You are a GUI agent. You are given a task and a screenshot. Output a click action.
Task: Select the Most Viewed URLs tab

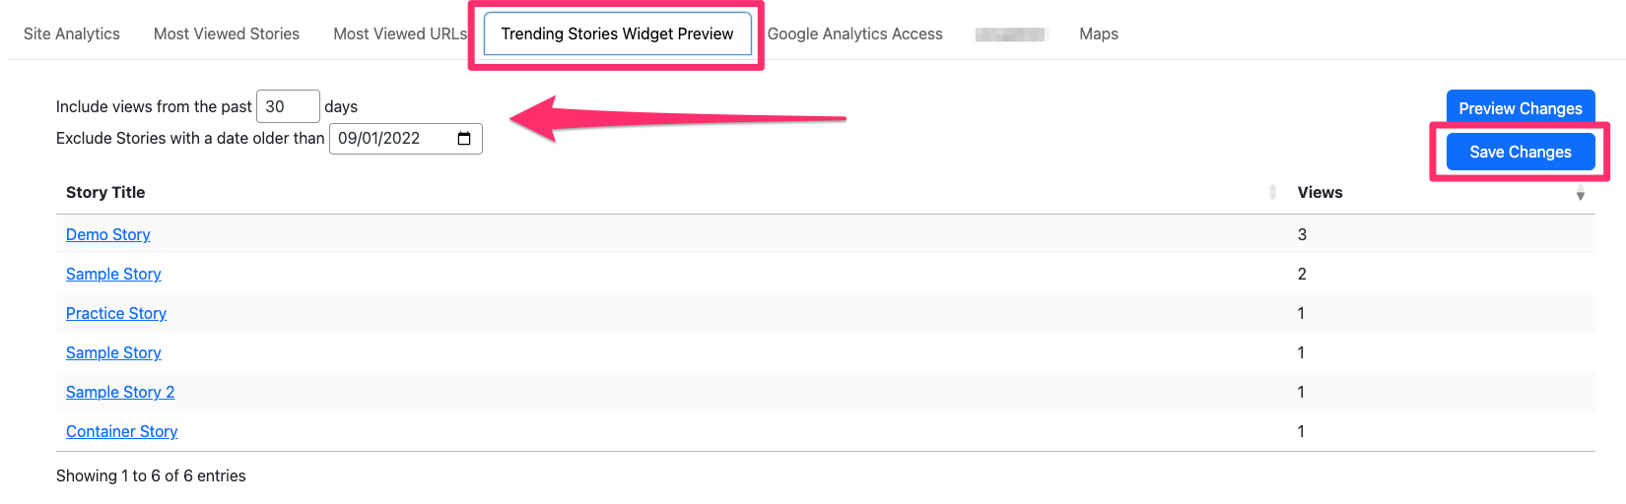(x=400, y=33)
